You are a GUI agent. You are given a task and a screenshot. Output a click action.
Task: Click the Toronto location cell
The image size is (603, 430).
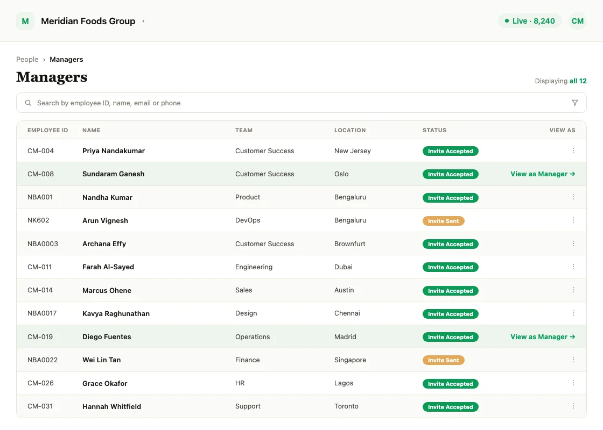(x=346, y=406)
